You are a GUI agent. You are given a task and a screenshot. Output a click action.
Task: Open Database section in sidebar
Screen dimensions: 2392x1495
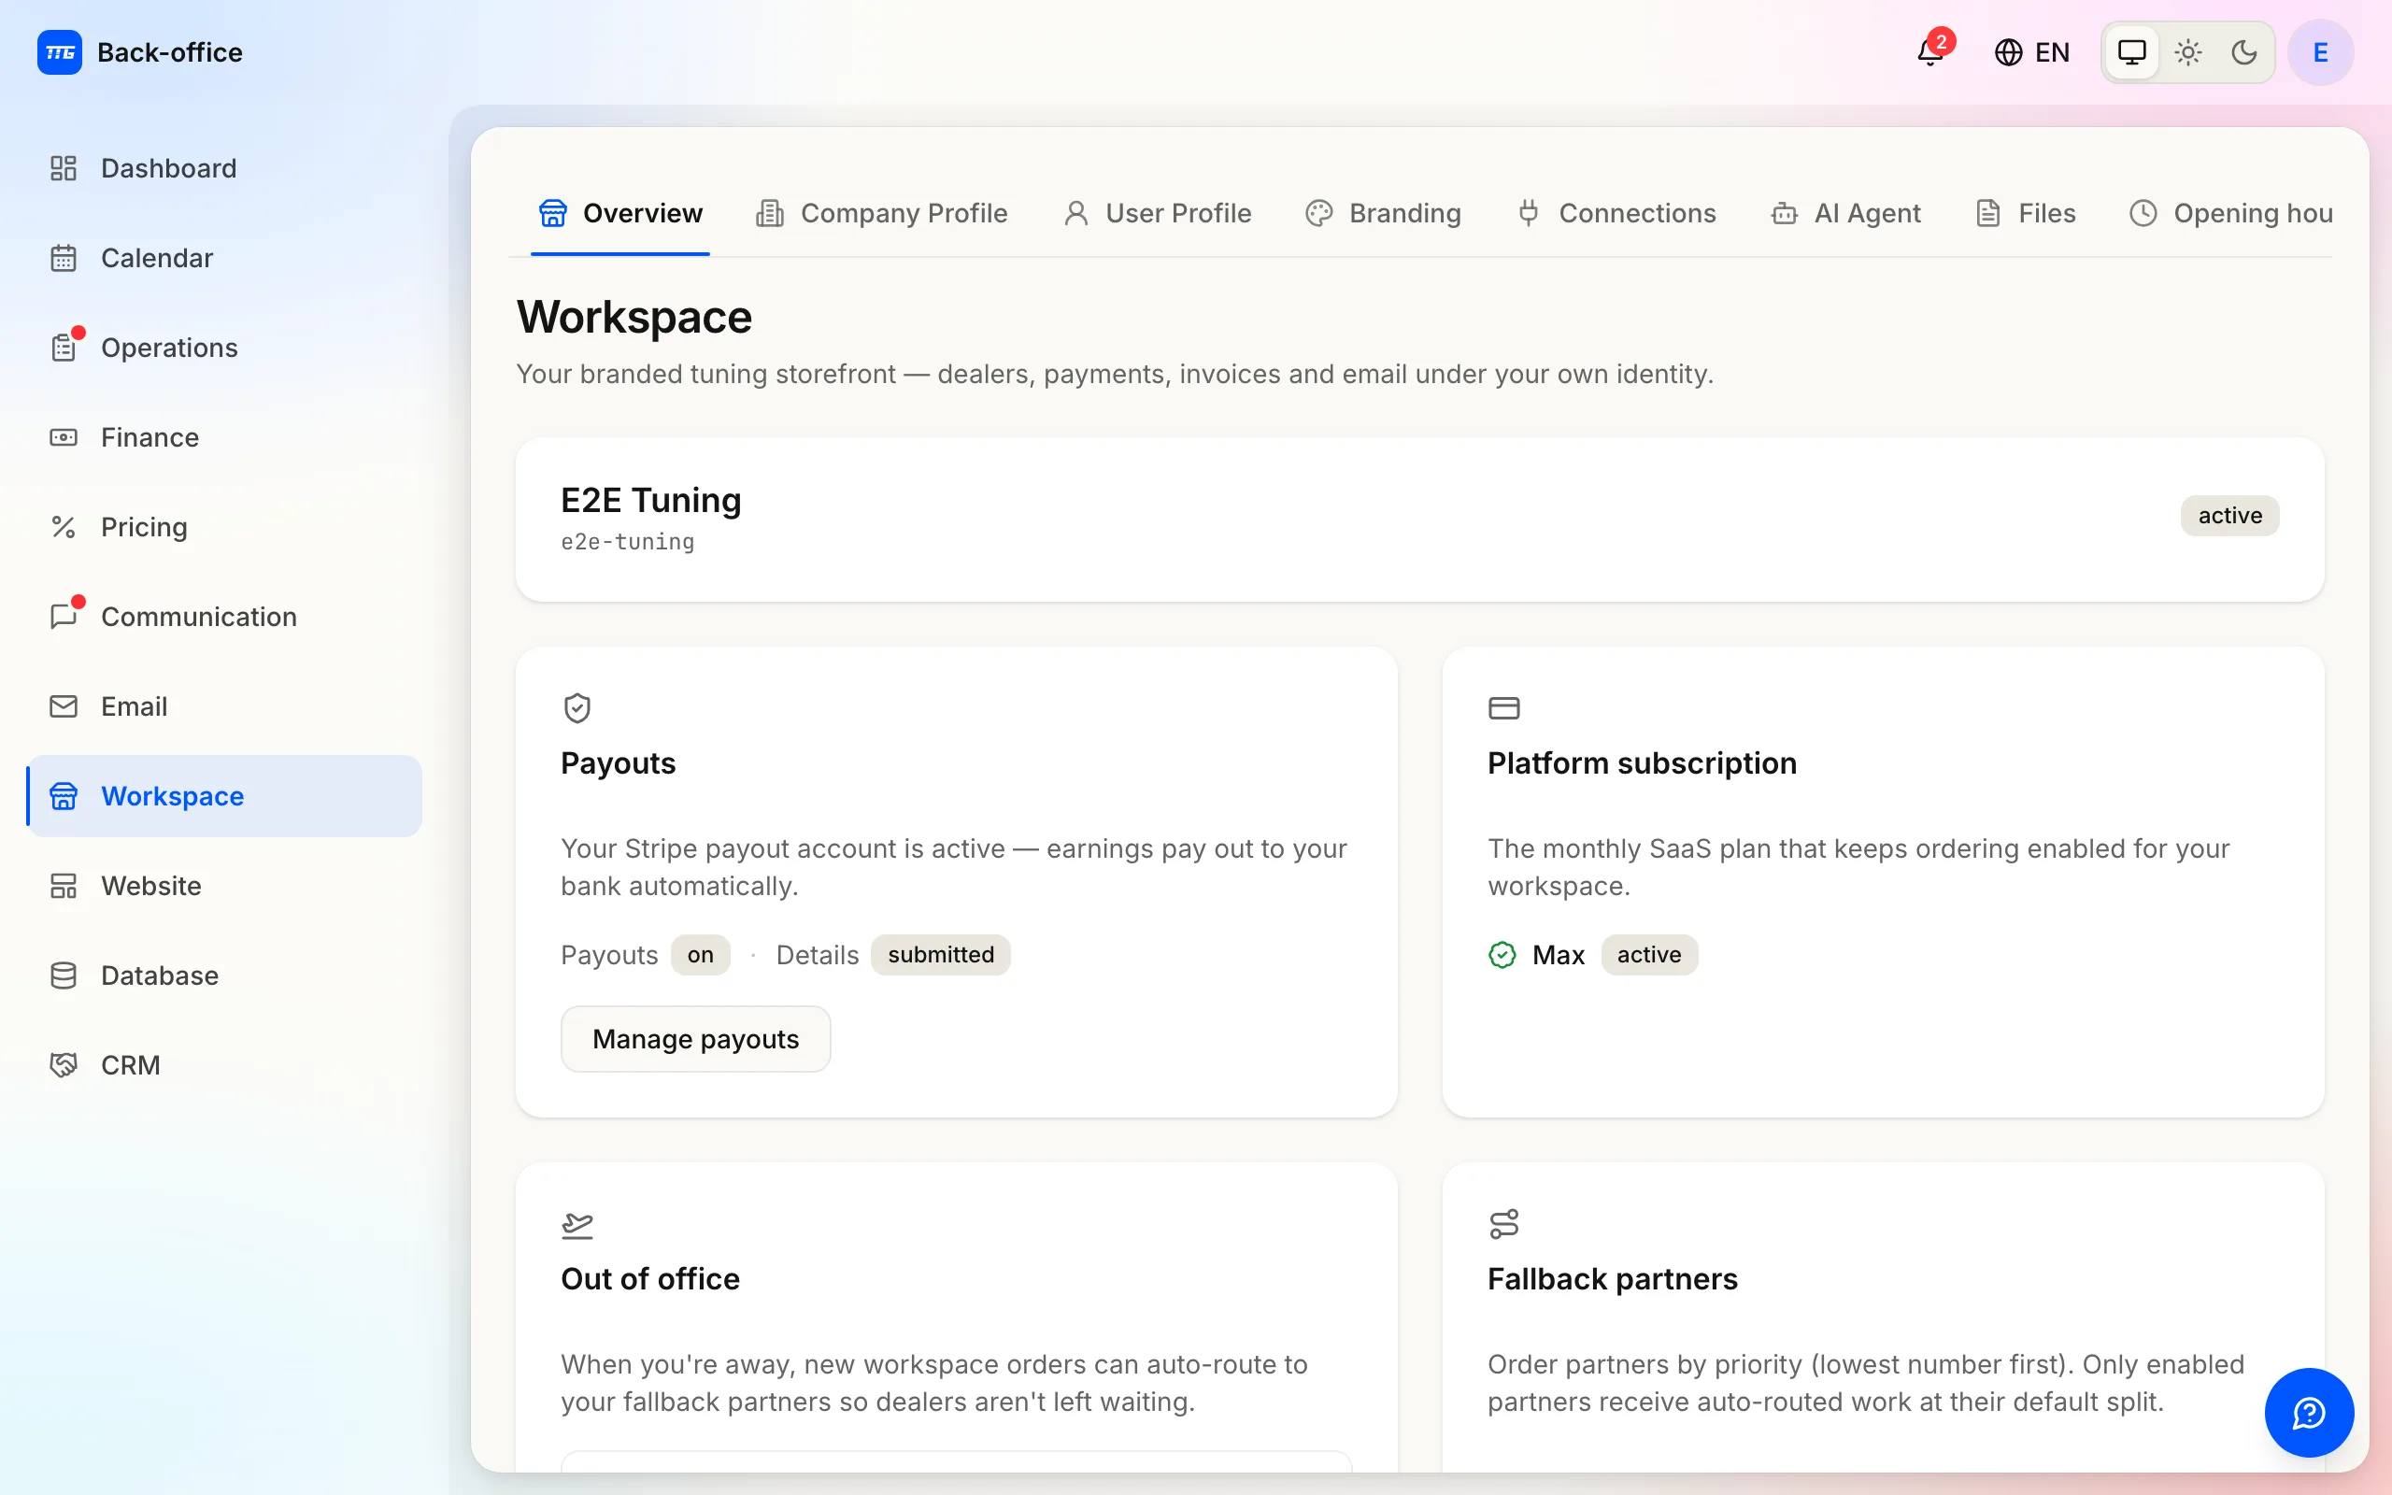pyautogui.click(x=224, y=975)
